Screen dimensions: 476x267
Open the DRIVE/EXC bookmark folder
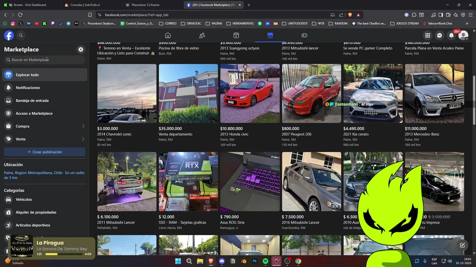click(191, 23)
